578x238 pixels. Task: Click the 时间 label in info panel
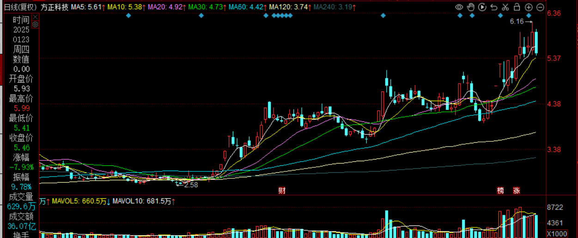pyautogui.click(x=21, y=20)
